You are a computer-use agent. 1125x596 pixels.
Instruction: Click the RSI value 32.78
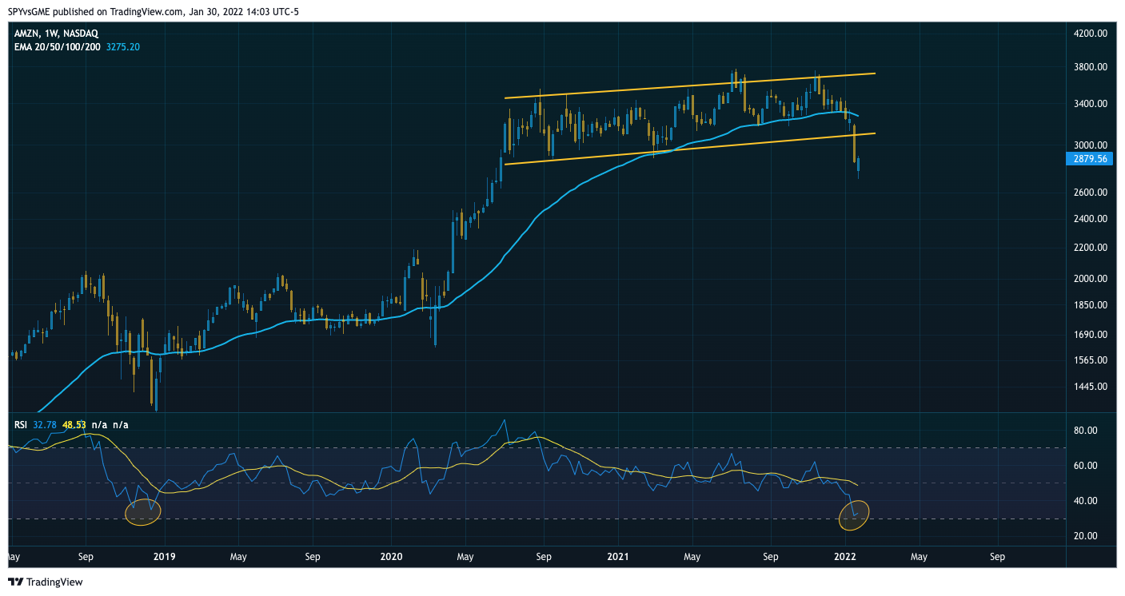coord(45,425)
